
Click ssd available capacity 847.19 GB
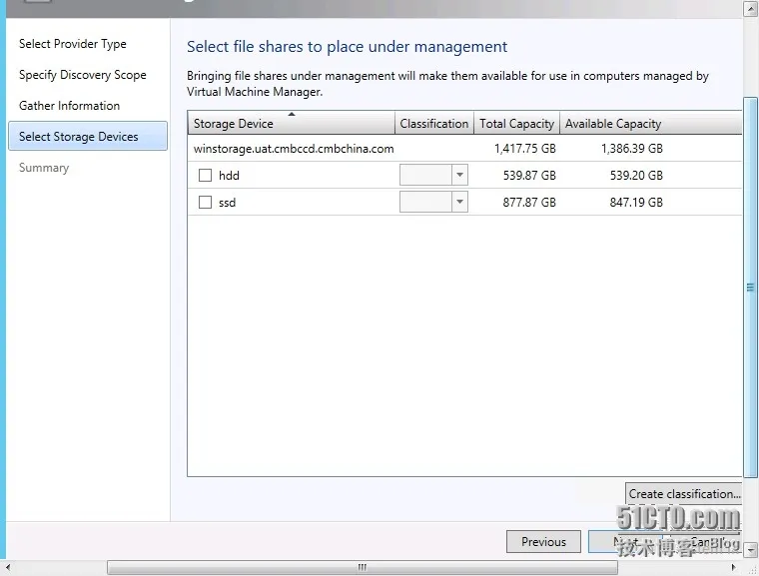(636, 203)
